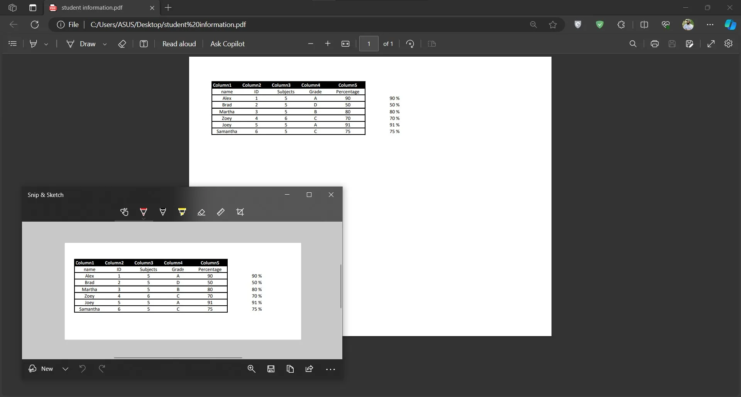Toggle split screen view

[x=644, y=25]
